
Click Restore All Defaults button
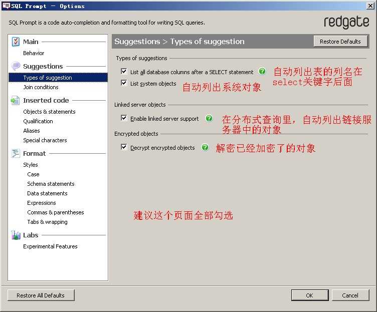tap(41, 295)
